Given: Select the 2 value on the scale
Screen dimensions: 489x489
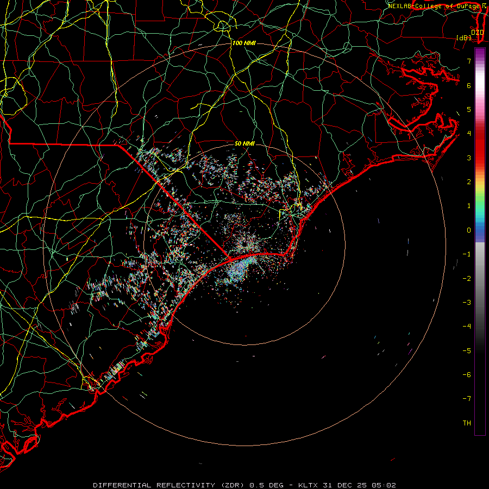Looking at the screenshot, I should coord(469,182).
